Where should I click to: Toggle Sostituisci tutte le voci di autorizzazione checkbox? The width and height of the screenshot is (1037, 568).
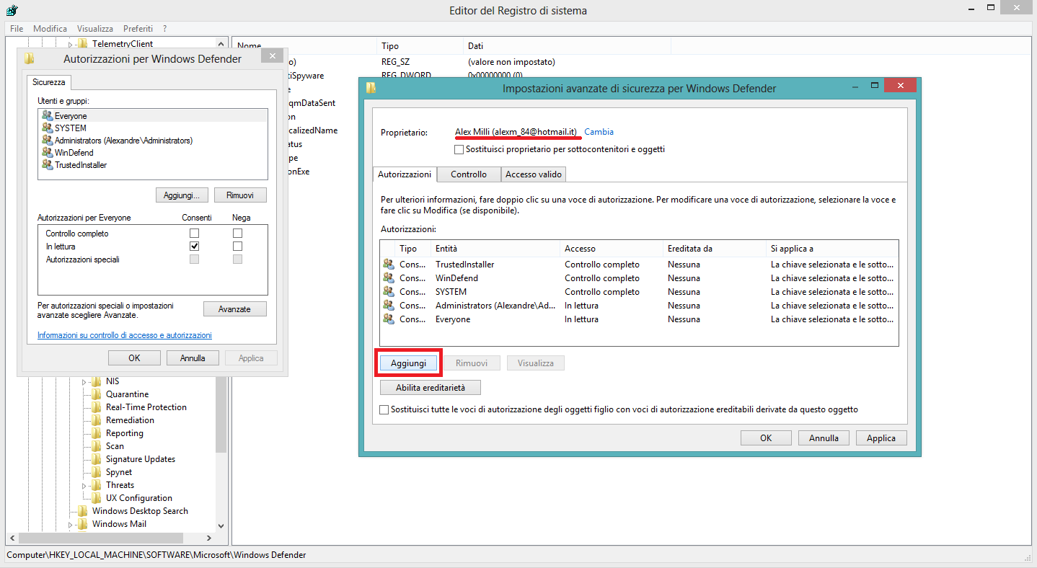pyautogui.click(x=384, y=409)
